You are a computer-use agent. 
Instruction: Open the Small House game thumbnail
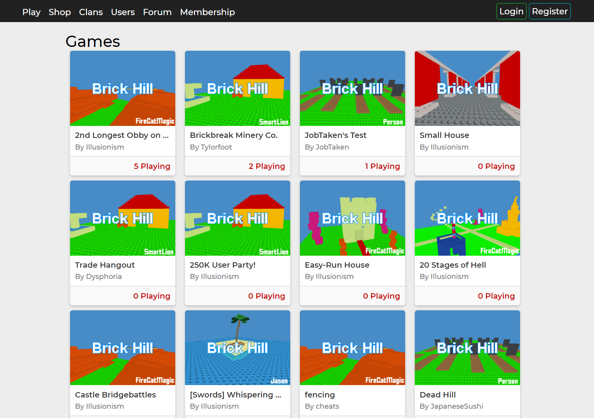[x=467, y=88]
